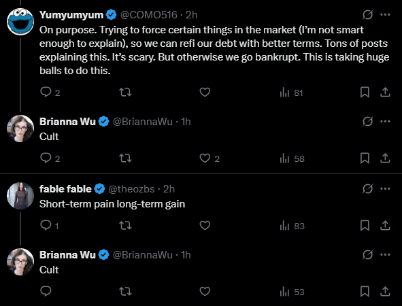Open @theozbs profile handle
402x306 pixels.
coord(131,189)
